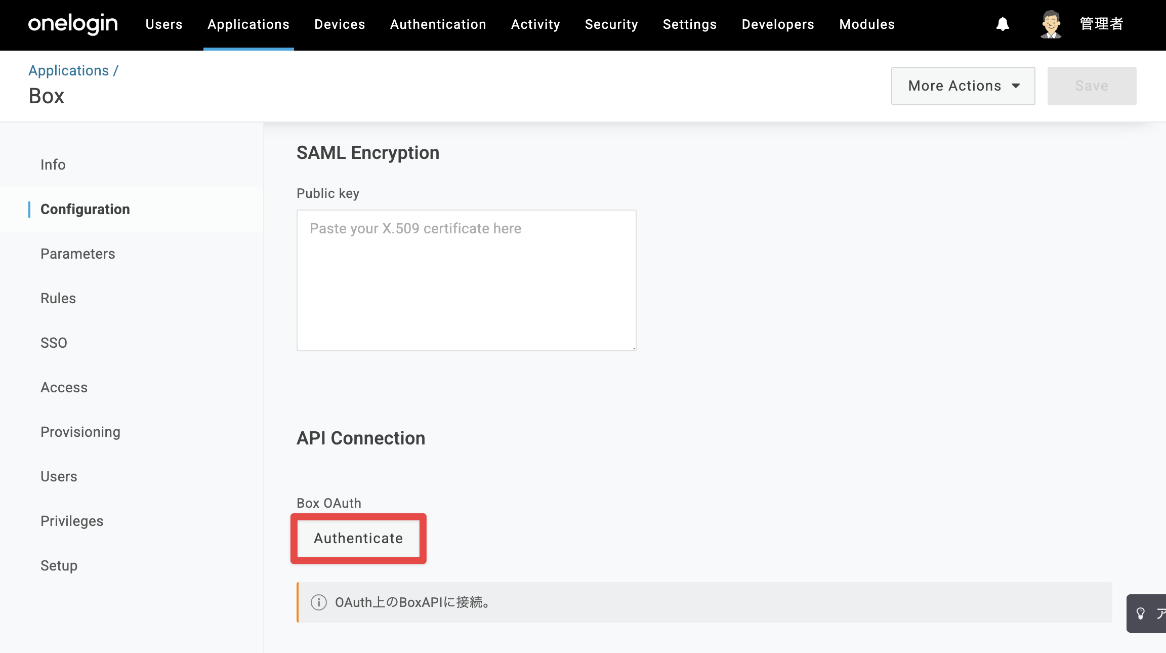Open the Users top menu
Screen dimensions: 1166x653
coord(164,24)
